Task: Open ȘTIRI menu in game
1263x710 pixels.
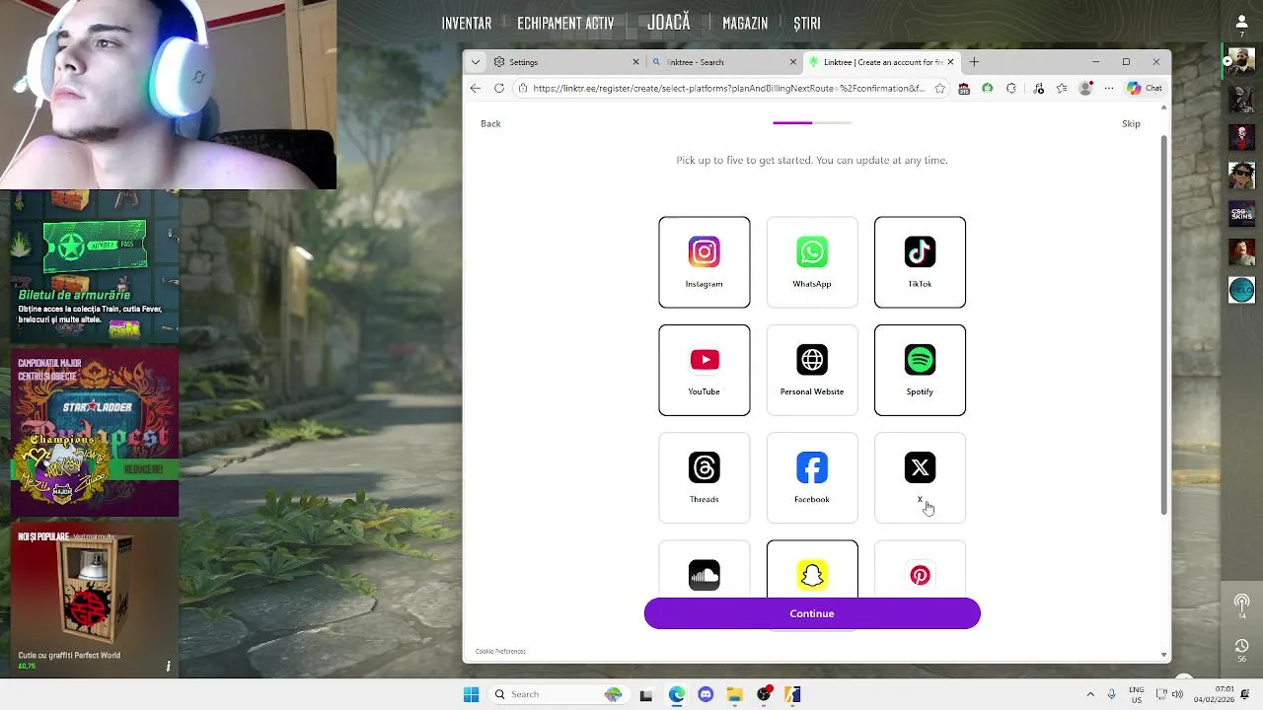Action: [807, 23]
